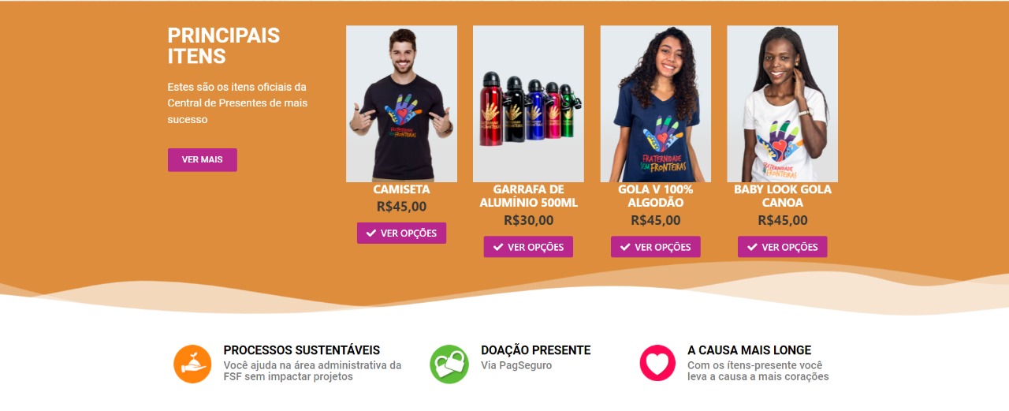This screenshot has width=1009, height=411.
Task: Click the pink heart A Causa Mais Longe icon
Action: click(x=657, y=363)
